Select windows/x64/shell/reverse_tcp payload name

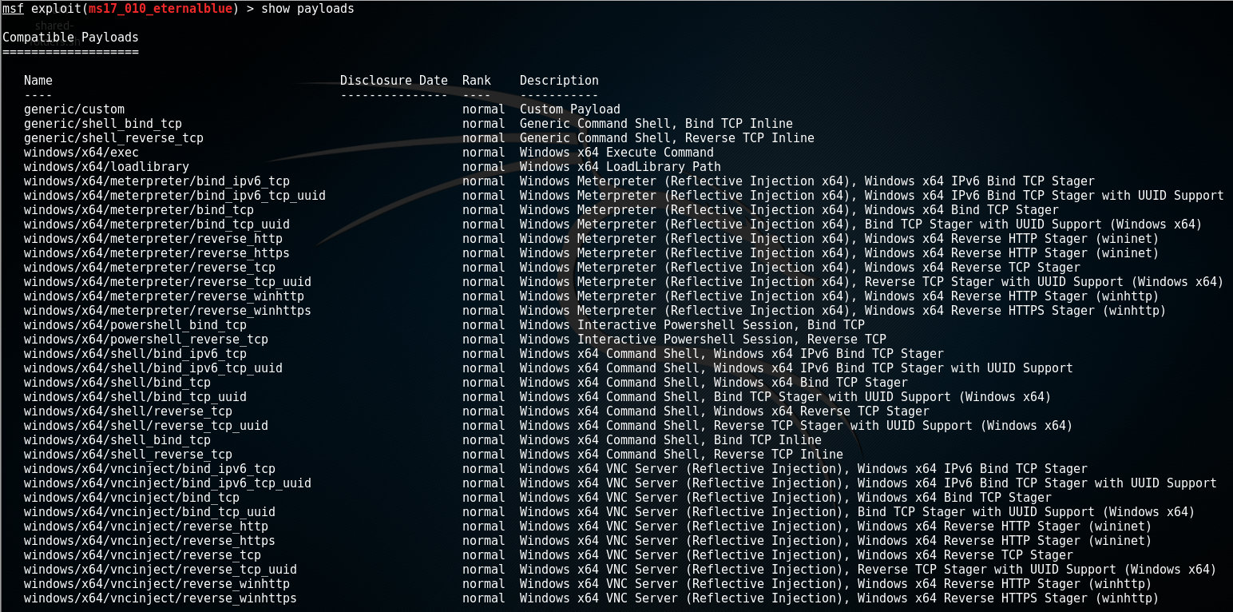tap(128, 411)
